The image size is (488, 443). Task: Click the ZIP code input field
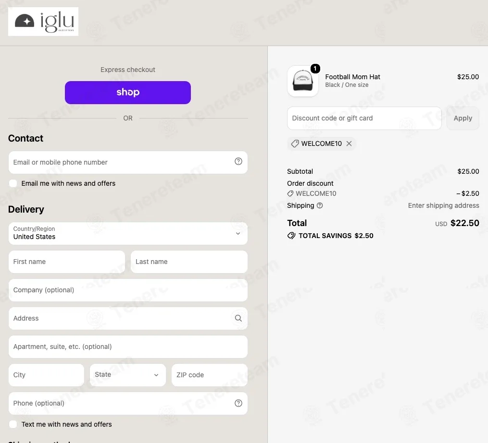click(x=210, y=375)
